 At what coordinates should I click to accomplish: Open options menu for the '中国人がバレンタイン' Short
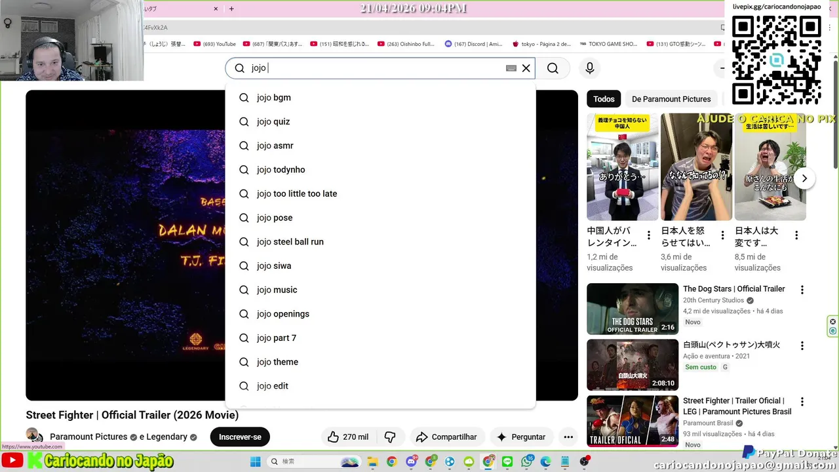[649, 235]
